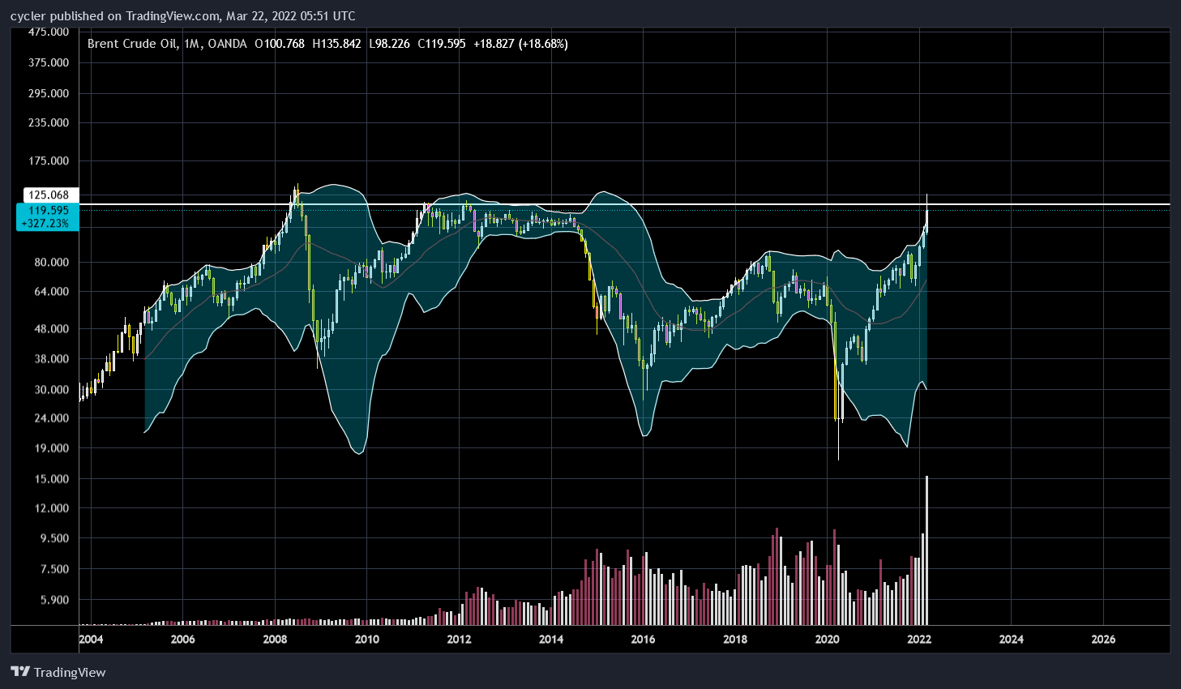Click the +18.827 (+18.68%) change text
This screenshot has width=1181, height=689.
(521, 44)
